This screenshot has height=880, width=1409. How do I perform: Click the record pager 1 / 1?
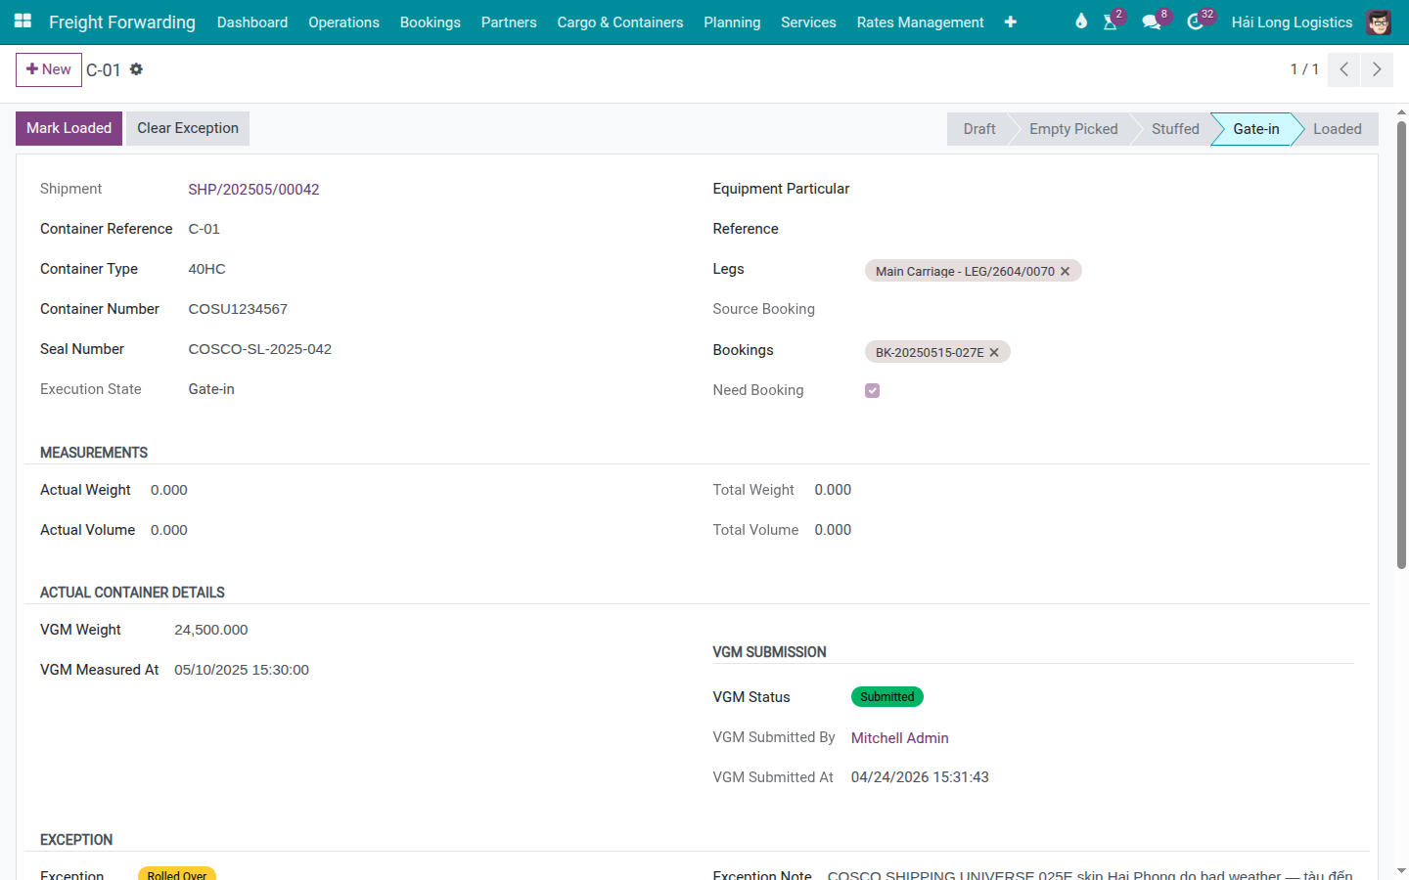pyautogui.click(x=1304, y=69)
